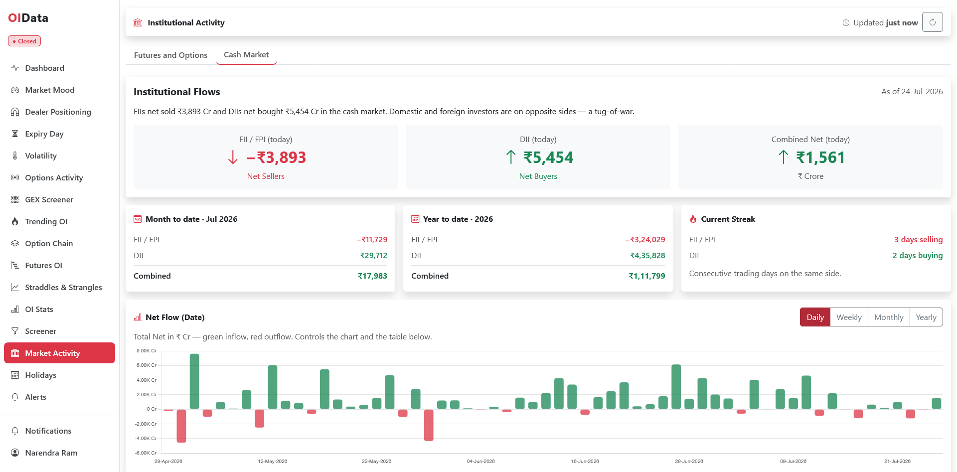
Task: Switch to Futures and Options tab
Action: pyautogui.click(x=170, y=55)
